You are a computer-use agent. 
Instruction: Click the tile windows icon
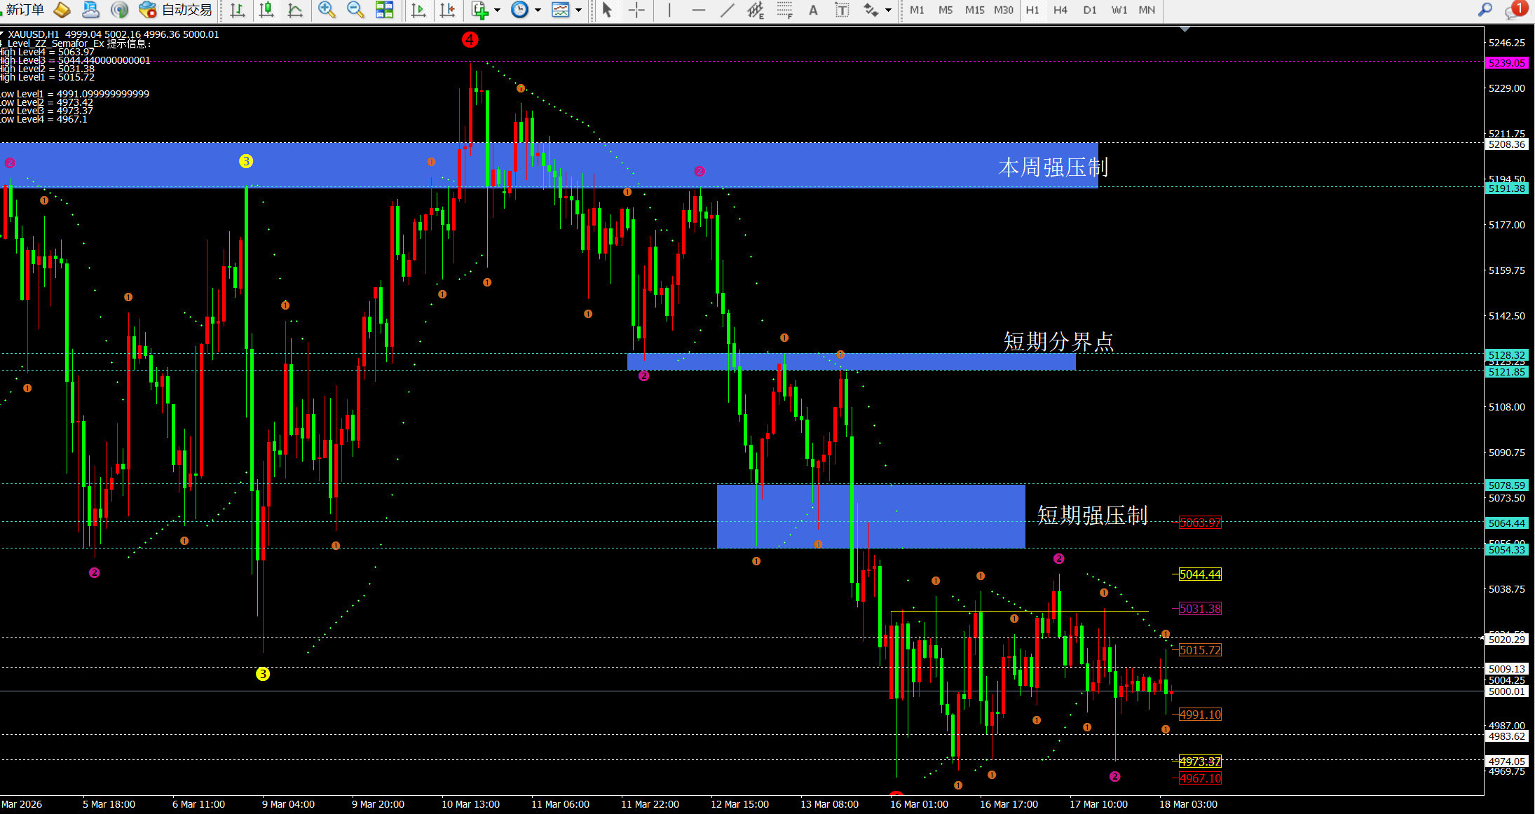[x=384, y=10]
